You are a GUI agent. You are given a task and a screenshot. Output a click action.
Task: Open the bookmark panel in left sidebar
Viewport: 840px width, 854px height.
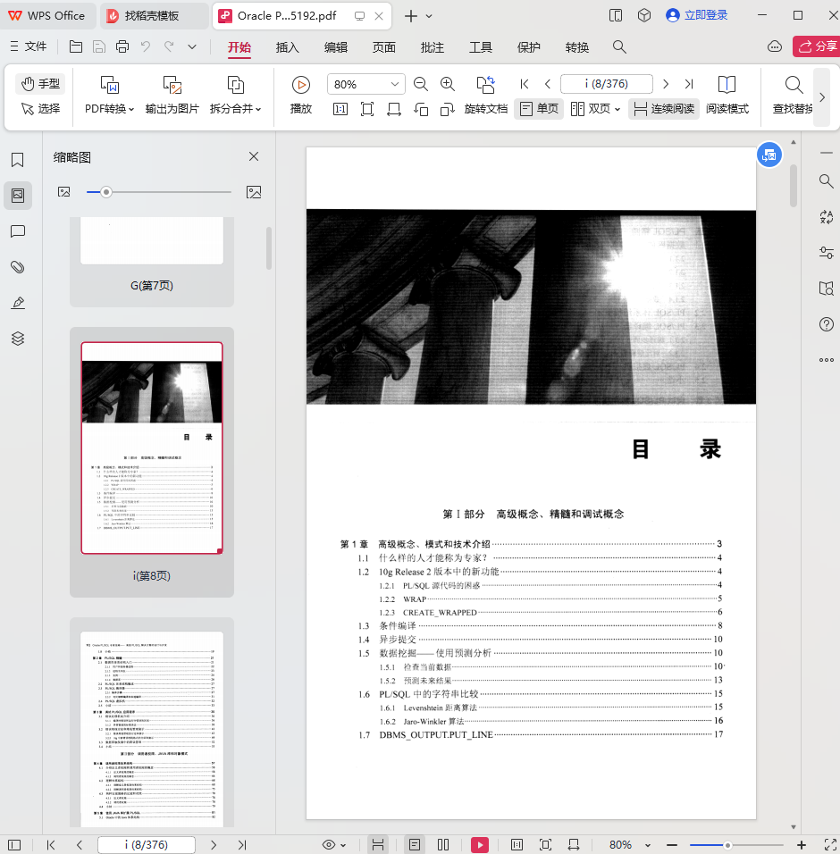pyautogui.click(x=17, y=160)
